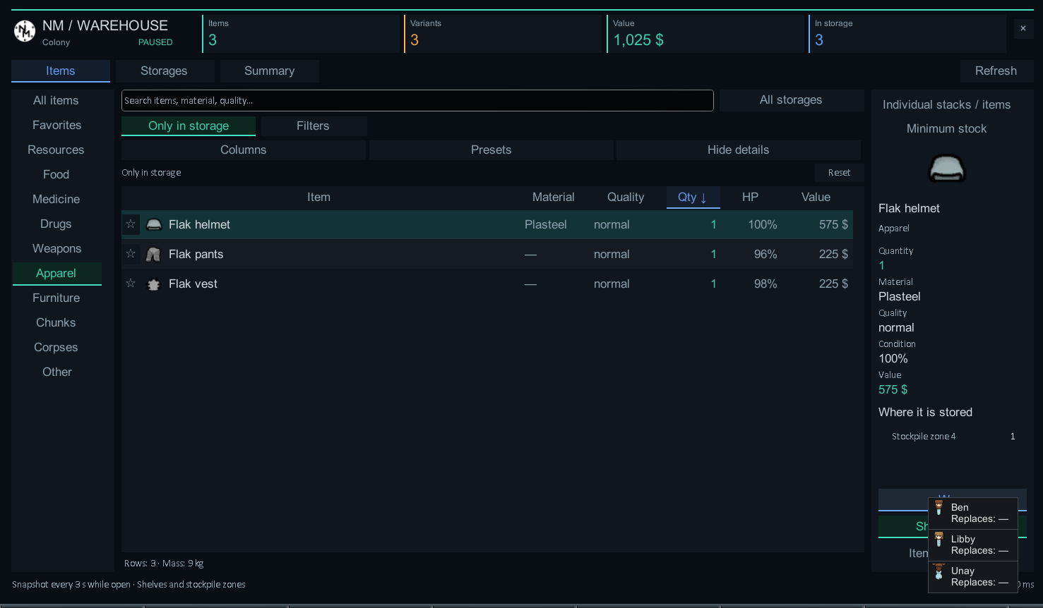Select the Flak helmet row name
This screenshot has width=1043, height=608.
[x=200, y=224]
